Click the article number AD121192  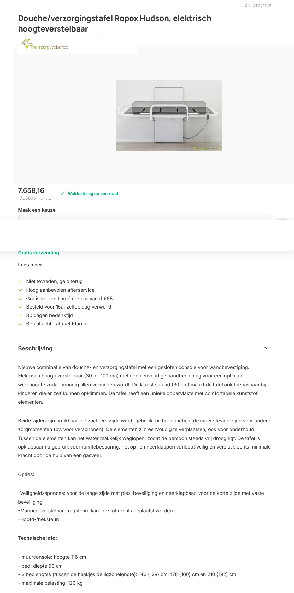click(257, 5)
